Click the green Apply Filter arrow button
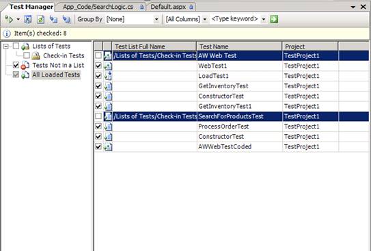Image resolution: width=371 pixels, height=251 pixels. [274, 19]
